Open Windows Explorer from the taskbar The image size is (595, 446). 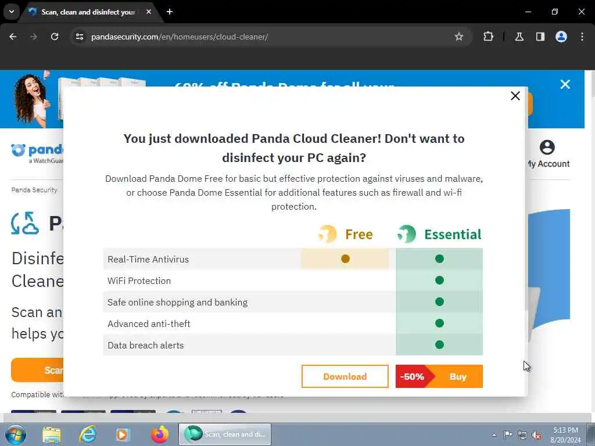click(x=52, y=434)
